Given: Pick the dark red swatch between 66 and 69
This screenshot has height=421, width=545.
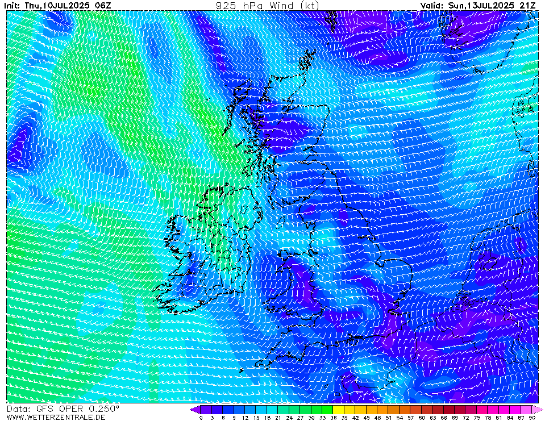Looking at the screenshot, I should [x=449, y=409].
